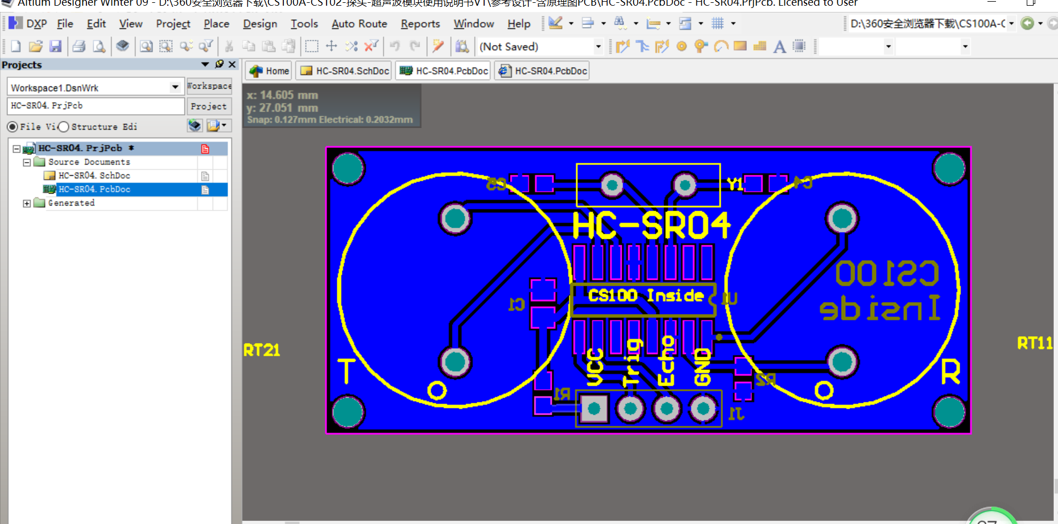Click the Project button in Projects panel

tap(209, 106)
